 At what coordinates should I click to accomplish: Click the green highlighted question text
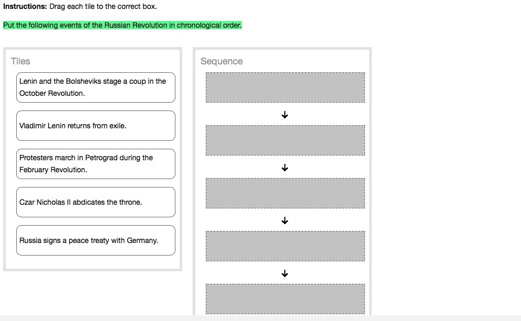tap(122, 25)
